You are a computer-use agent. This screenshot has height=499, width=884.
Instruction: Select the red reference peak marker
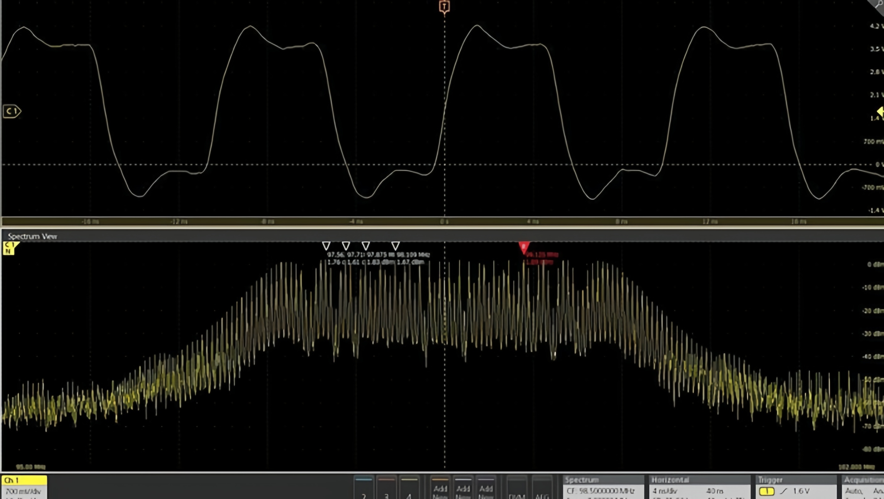tap(524, 247)
